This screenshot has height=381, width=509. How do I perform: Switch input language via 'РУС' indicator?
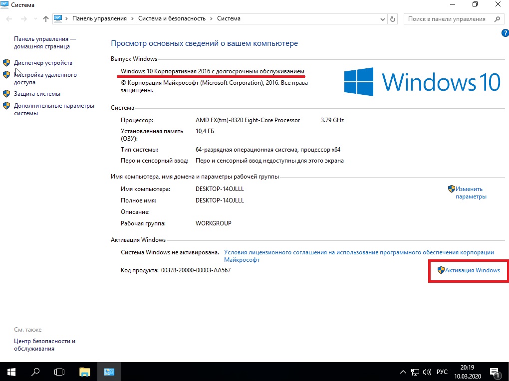442,372
